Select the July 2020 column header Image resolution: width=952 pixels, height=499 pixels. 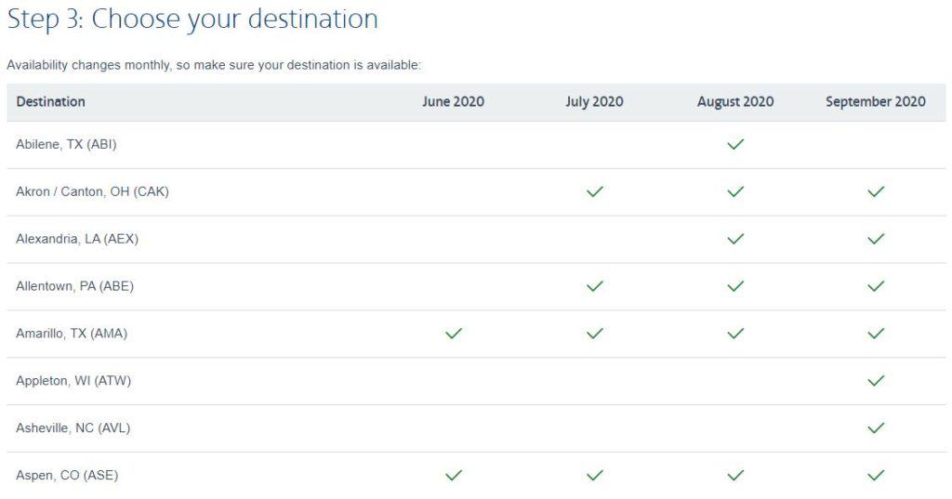tap(594, 101)
